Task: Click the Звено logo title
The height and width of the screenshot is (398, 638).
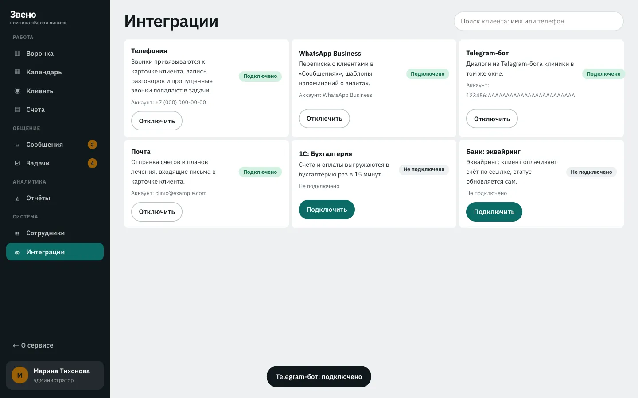Action: click(x=23, y=15)
